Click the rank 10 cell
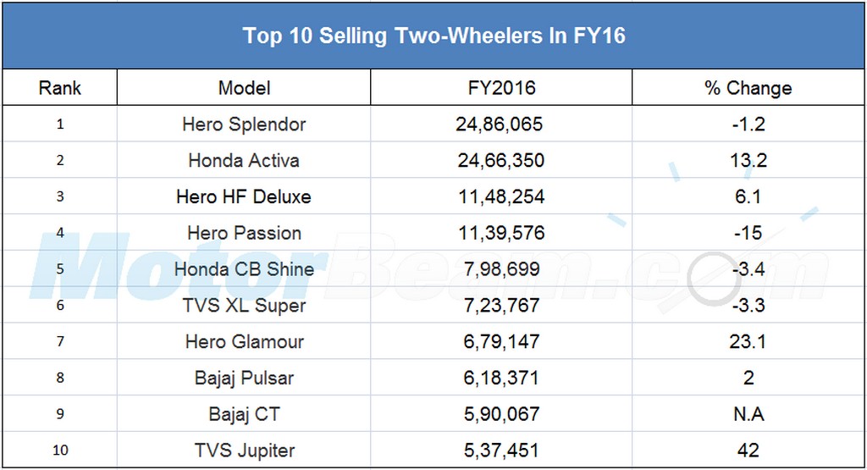The width and height of the screenshot is (867, 470). (x=59, y=451)
